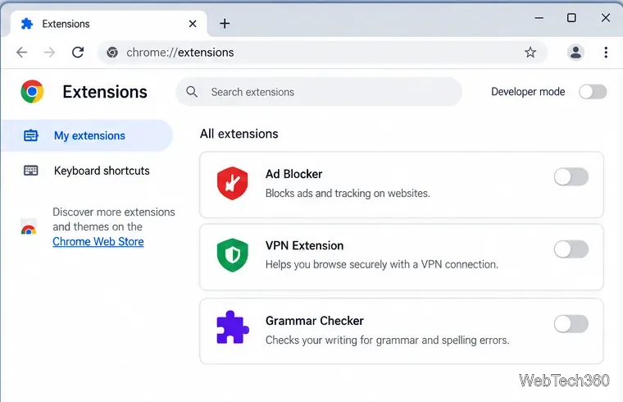
Task: Reload the page with refresh icon
Action: 78,52
